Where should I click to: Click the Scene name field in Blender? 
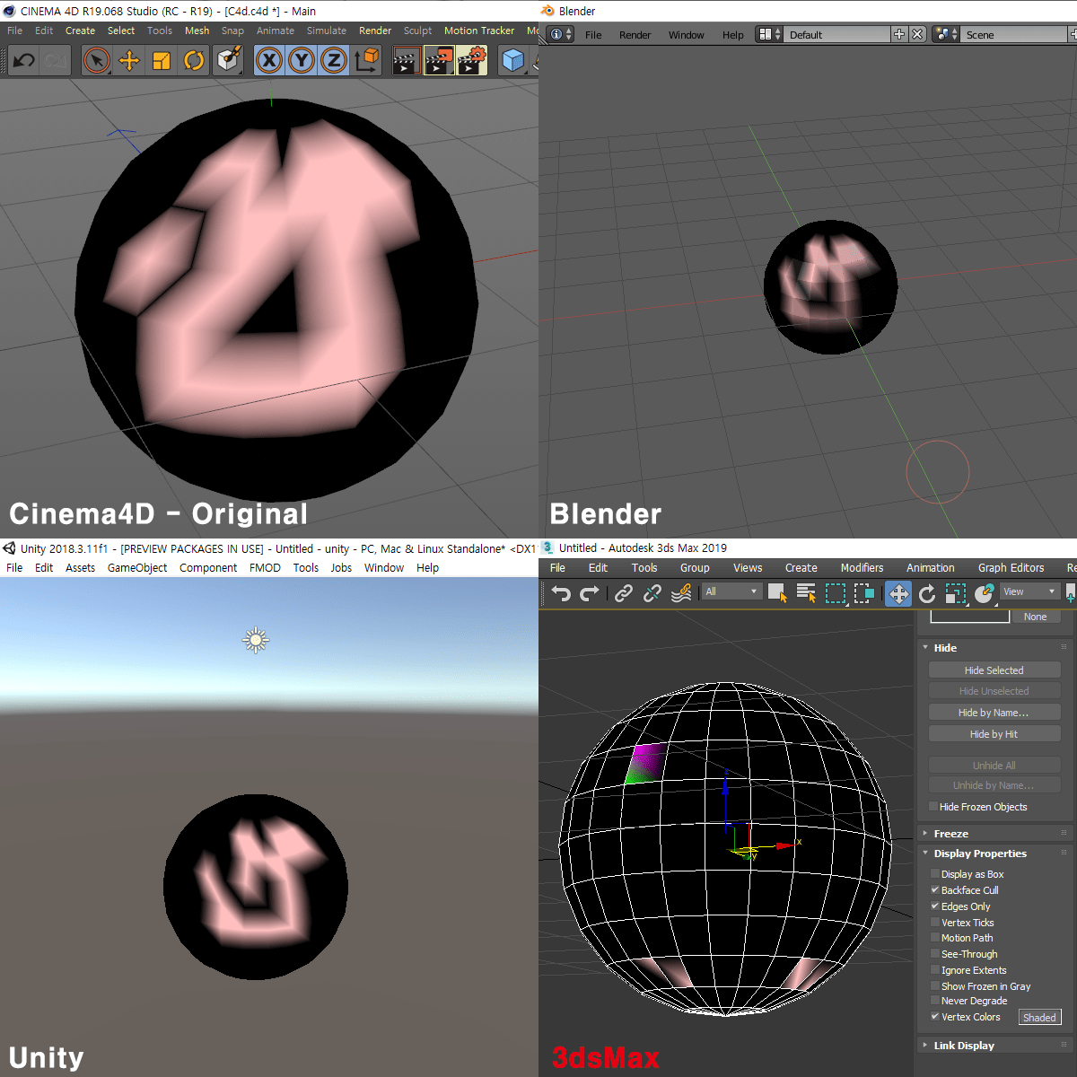tap(1014, 34)
